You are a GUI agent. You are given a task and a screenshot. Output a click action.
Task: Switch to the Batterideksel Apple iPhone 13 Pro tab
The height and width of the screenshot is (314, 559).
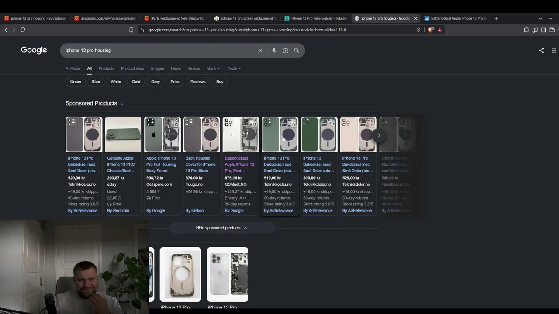pyautogui.click(x=455, y=18)
